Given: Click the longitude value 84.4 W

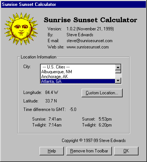Looking at the screenshot, I should (x=51, y=92).
